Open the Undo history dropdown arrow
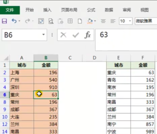The height and width of the screenshot is (134, 157). tap(19, 21)
